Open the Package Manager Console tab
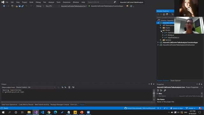Viewport: 204px width, 115px height. pyautogui.click(x=60, y=104)
